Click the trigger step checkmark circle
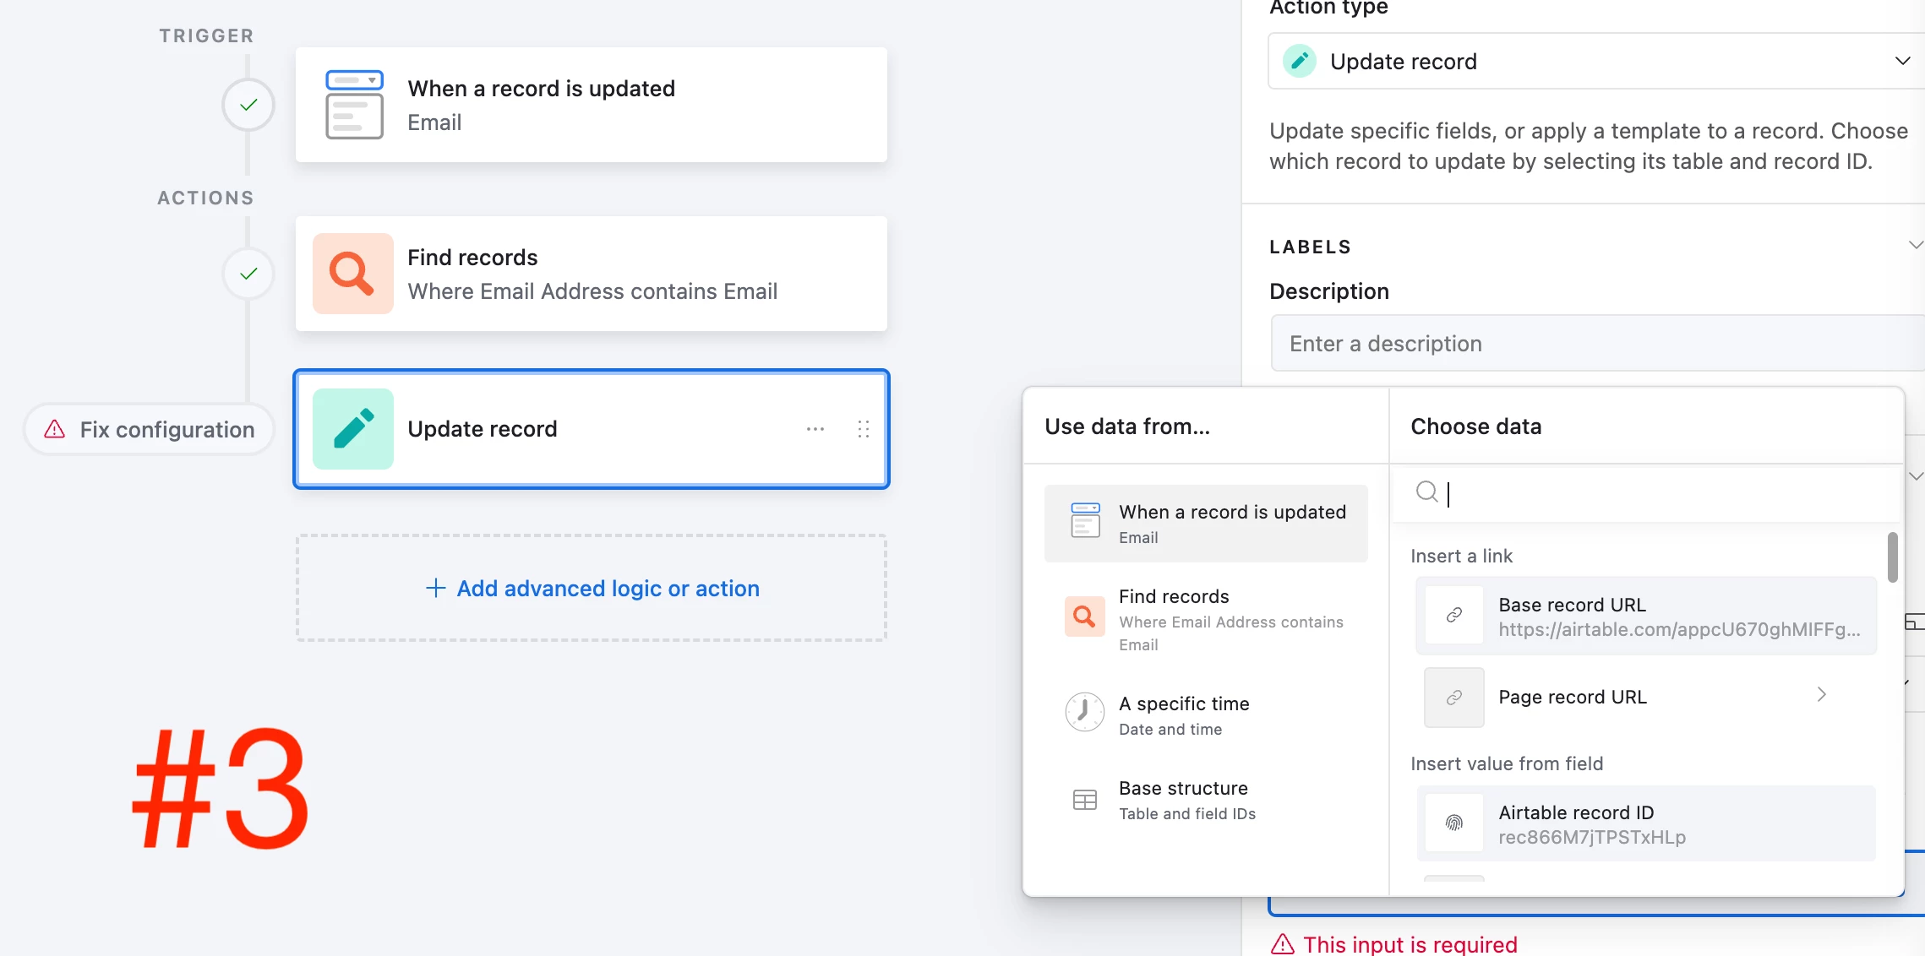Viewport: 1925px width, 956px height. (x=248, y=105)
